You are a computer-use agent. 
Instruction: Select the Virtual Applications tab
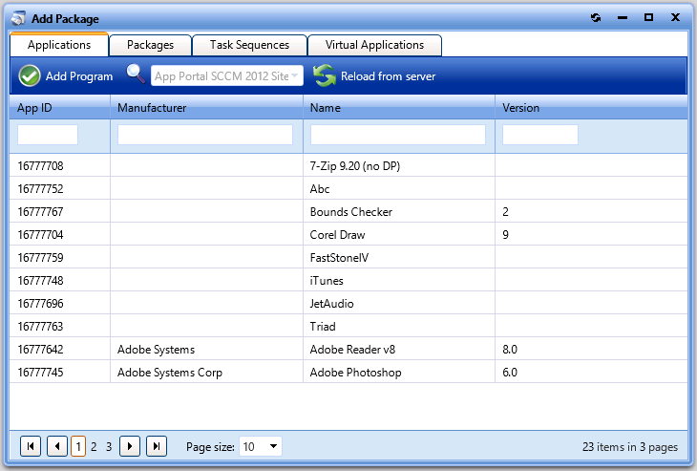pos(374,45)
